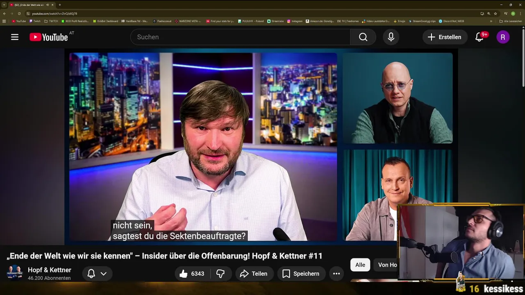
Task: Open the browser zoom magnifier icon
Action: tap(488, 14)
